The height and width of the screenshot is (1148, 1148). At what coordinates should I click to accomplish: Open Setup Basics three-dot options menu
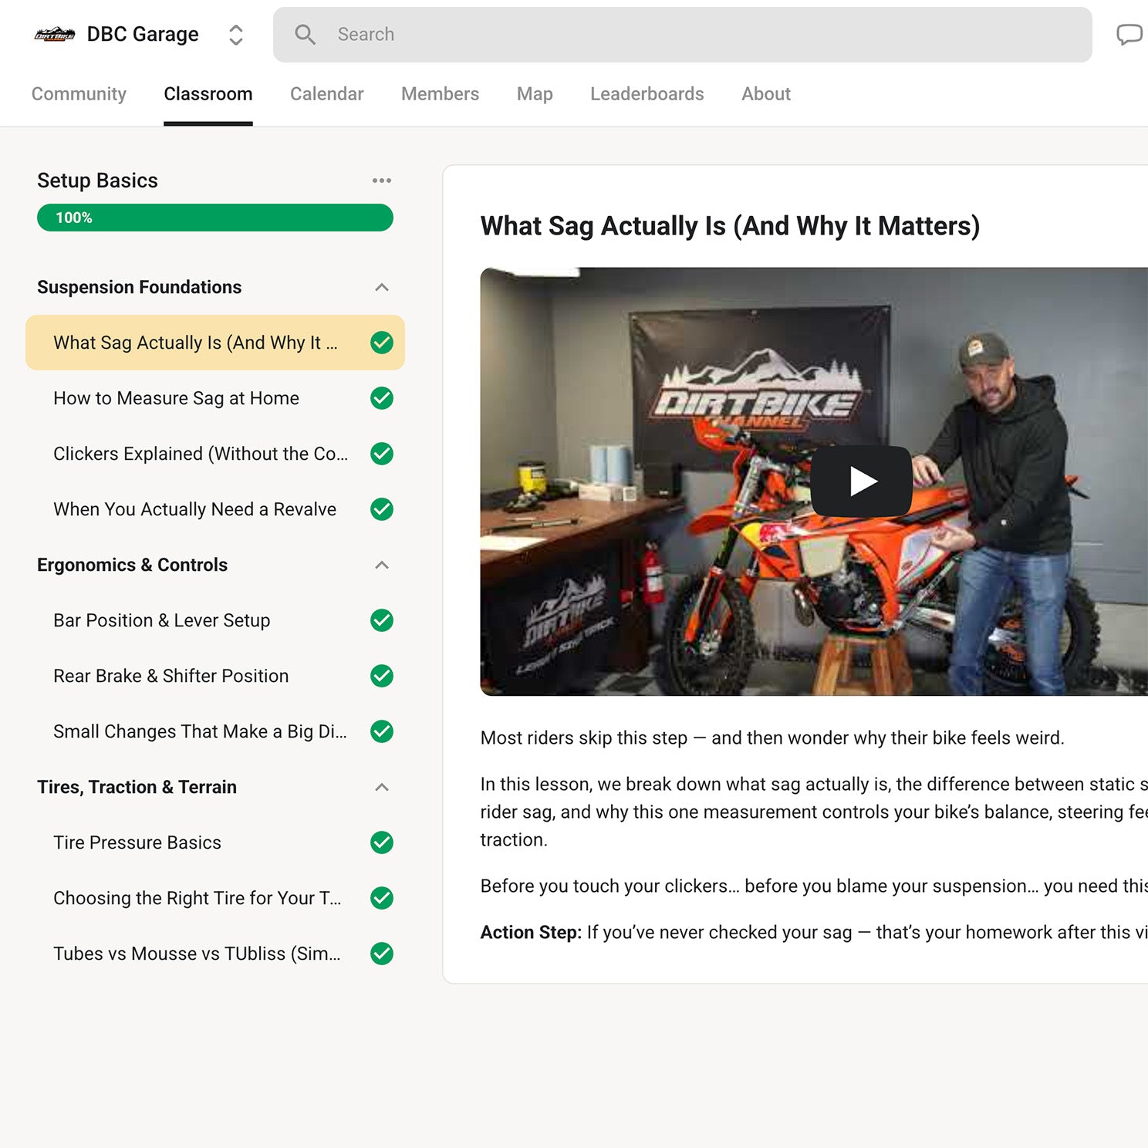click(x=381, y=181)
